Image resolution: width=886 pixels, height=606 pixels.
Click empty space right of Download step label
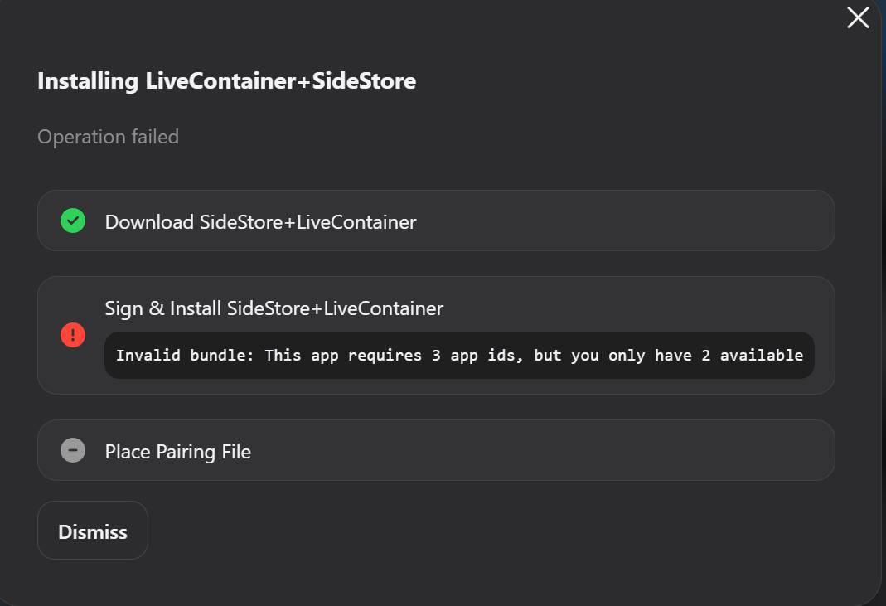click(x=622, y=222)
